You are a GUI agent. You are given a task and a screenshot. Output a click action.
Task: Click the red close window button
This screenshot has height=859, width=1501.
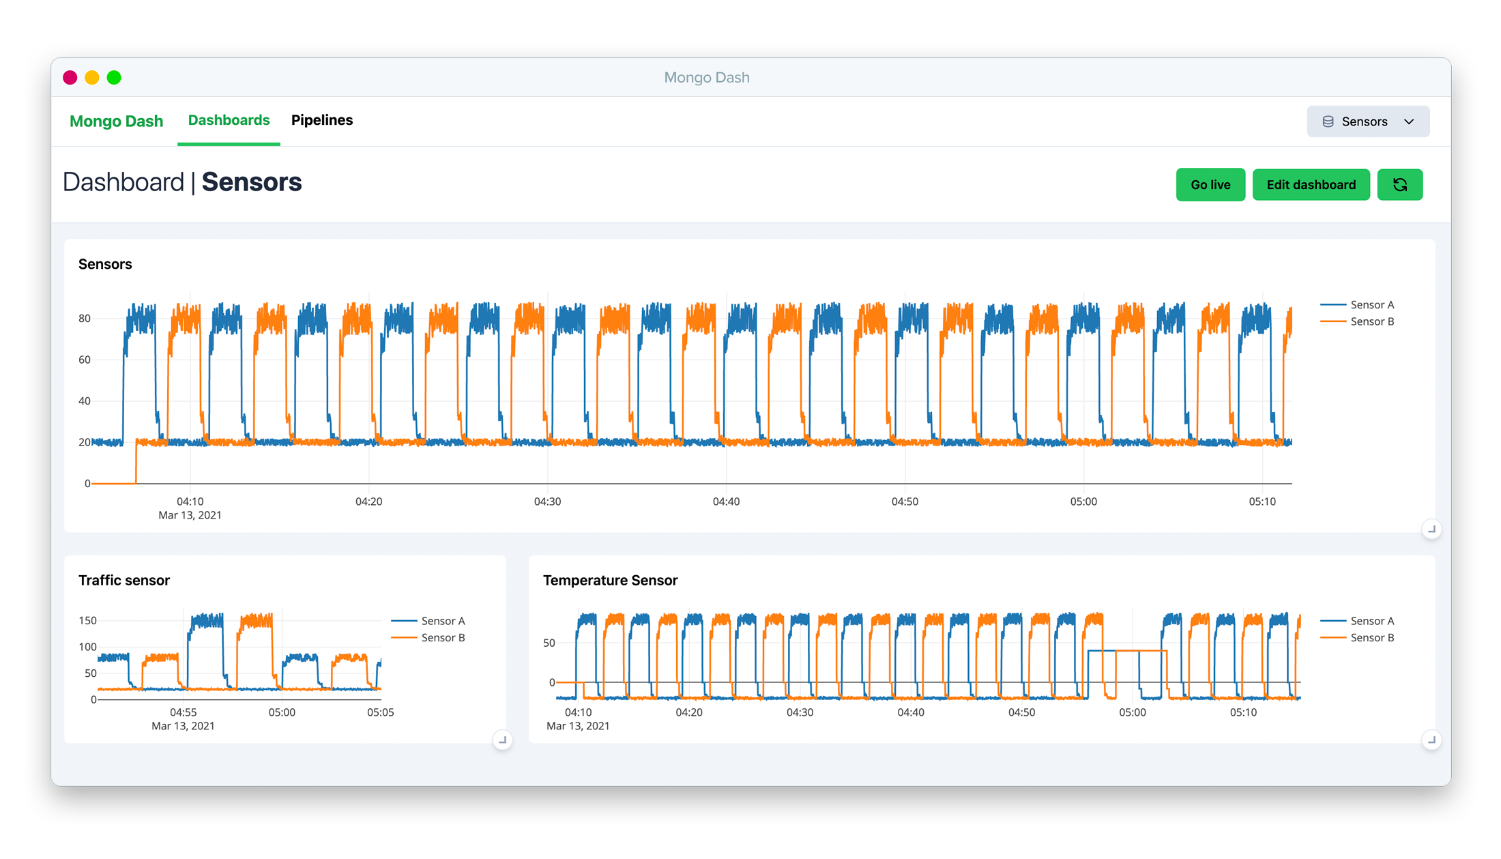tap(70, 78)
